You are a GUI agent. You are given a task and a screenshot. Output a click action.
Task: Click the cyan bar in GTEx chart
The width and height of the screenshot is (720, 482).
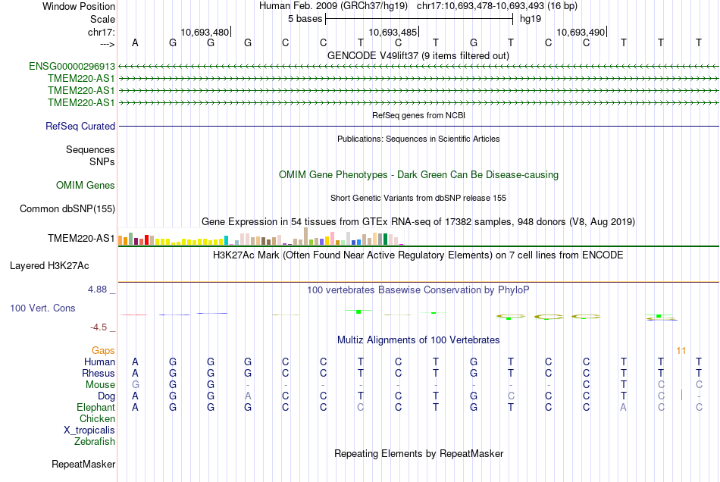point(226,240)
